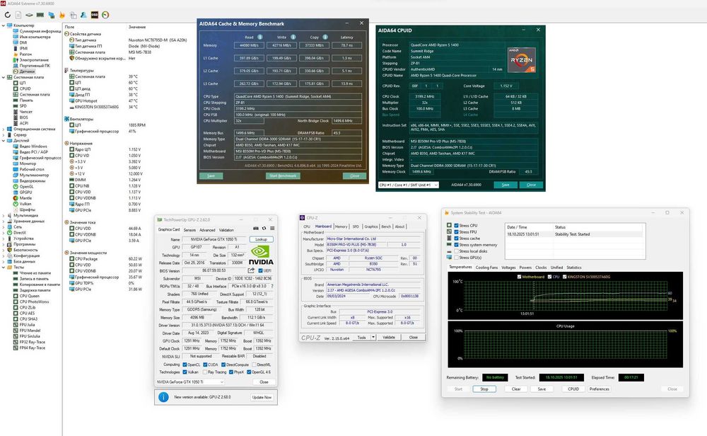Toggle the Stress cache checkbox
This screenshot has width=707, height=436.
tap(456, 239)
